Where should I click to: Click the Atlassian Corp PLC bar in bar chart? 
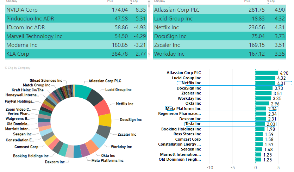click(x=267, y=73)
